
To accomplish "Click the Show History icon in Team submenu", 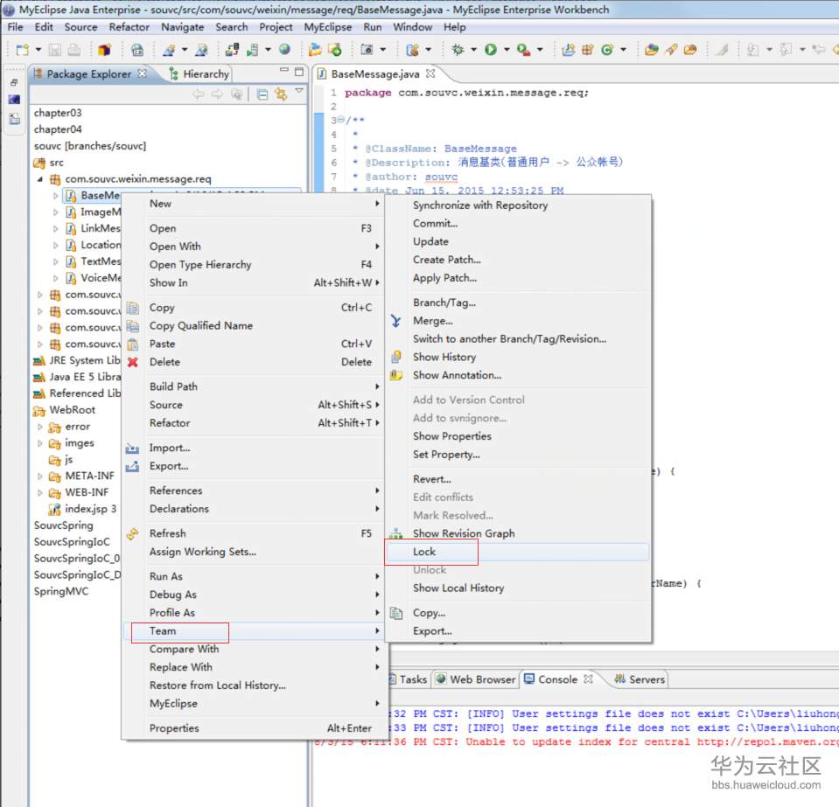I will click(x=396, y=357).
